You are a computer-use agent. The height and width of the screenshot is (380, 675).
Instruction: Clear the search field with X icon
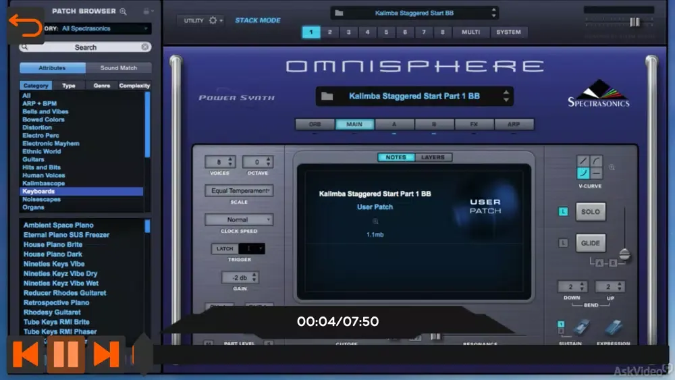[145, 47]
